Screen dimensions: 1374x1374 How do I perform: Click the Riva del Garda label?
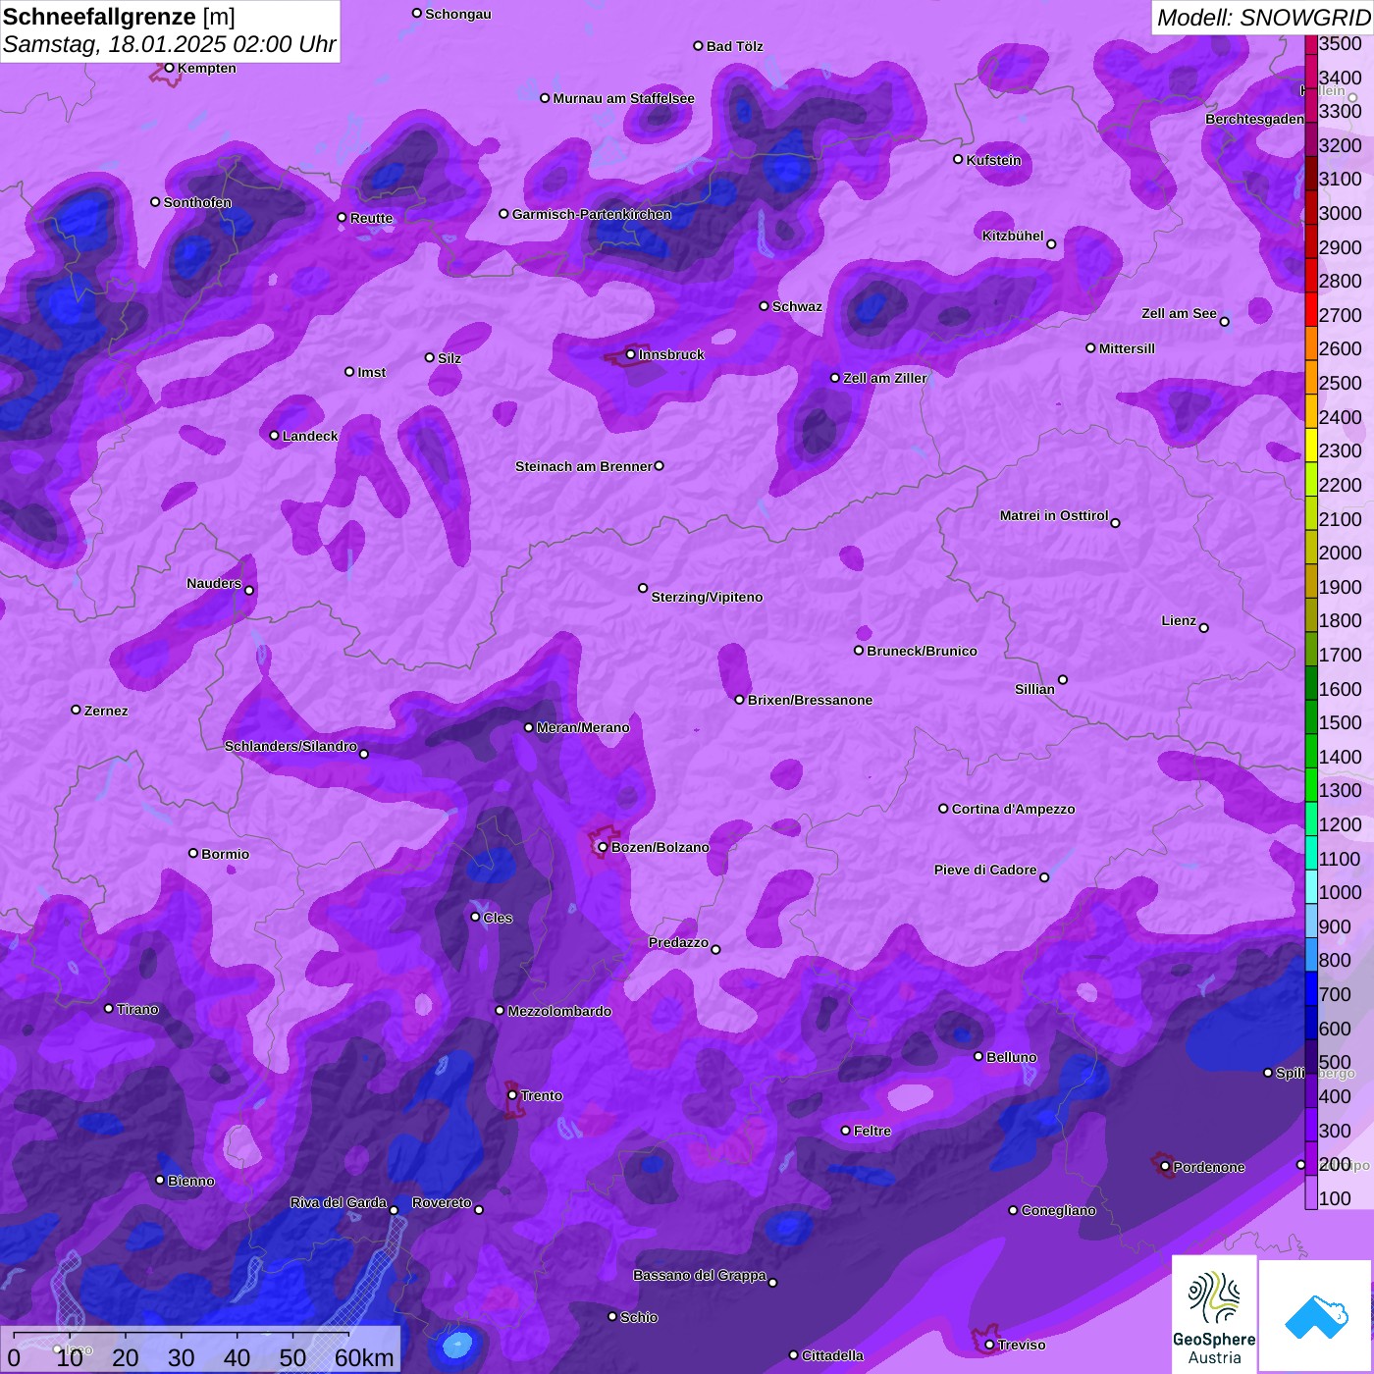339,1202
